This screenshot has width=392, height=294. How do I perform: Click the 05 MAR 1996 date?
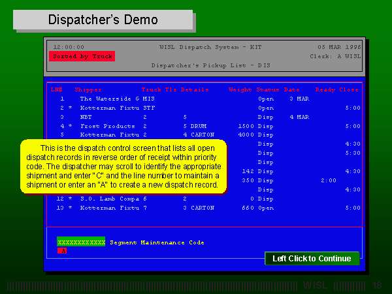tap(339, 47)
